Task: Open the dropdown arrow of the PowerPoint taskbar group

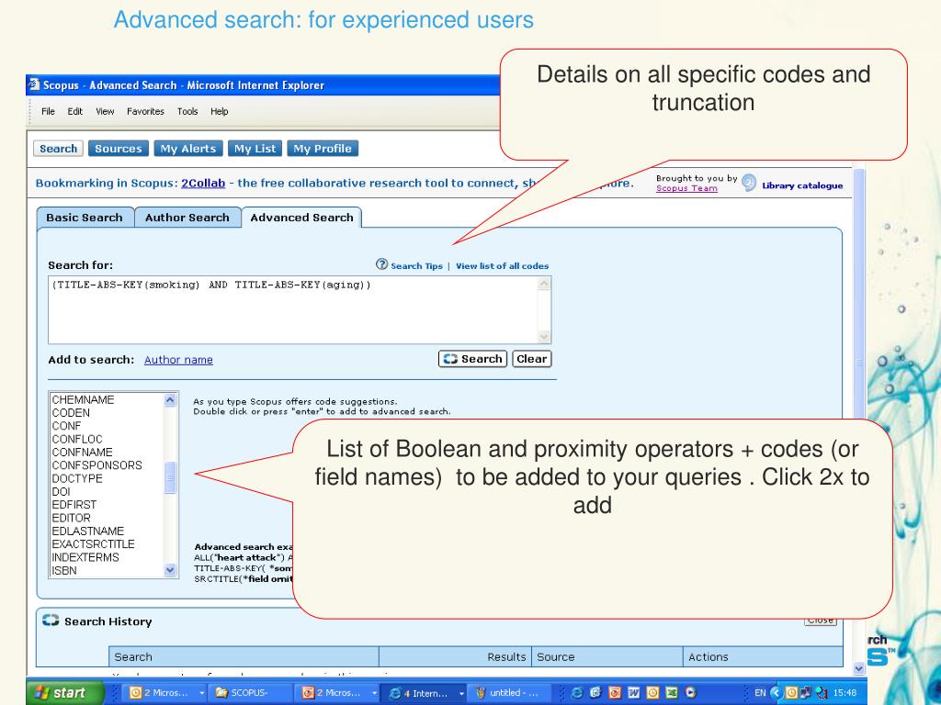Action: [375, 693]
